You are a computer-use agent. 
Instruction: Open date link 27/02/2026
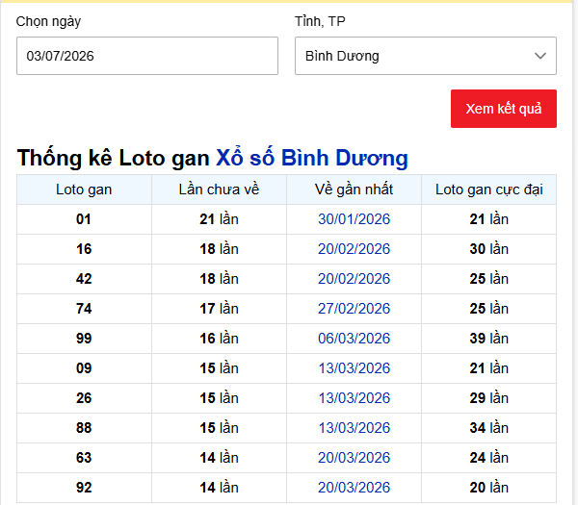(354, 309)
